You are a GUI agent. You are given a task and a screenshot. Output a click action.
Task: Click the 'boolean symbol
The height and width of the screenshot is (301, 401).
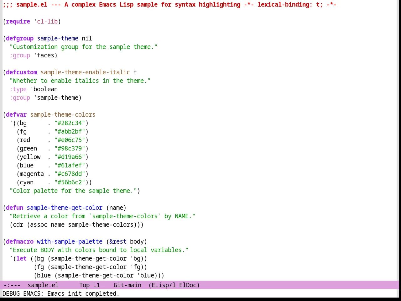44,89
